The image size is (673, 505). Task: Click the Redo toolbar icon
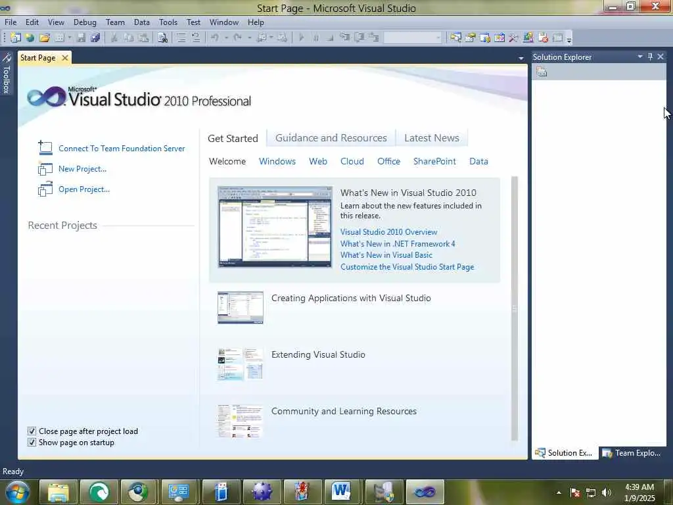coord(238,37)
